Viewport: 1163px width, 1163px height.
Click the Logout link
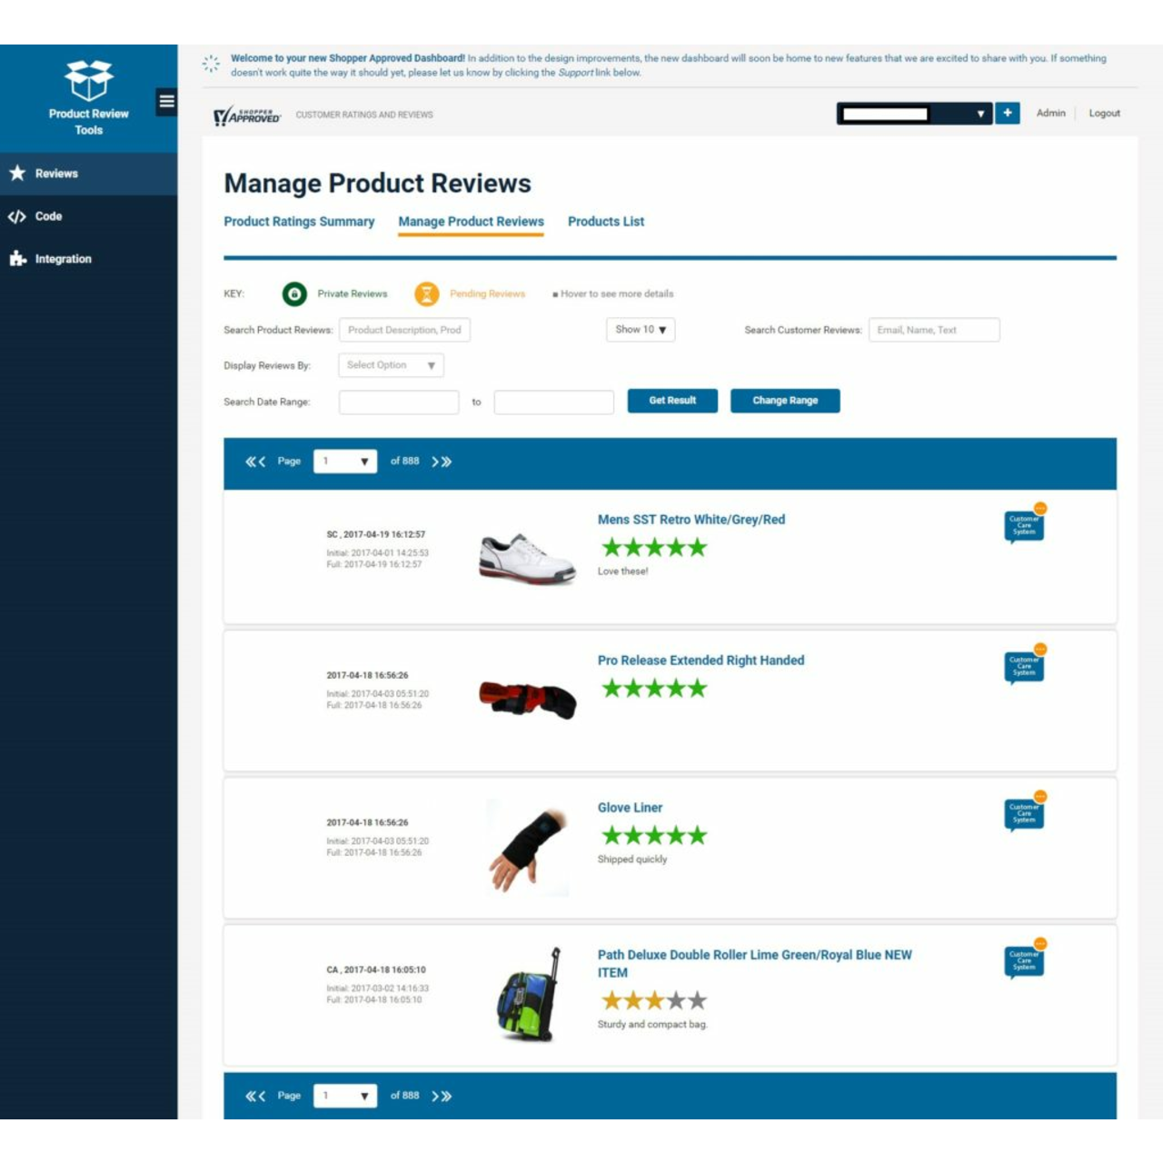click(x=1104, y=113)
